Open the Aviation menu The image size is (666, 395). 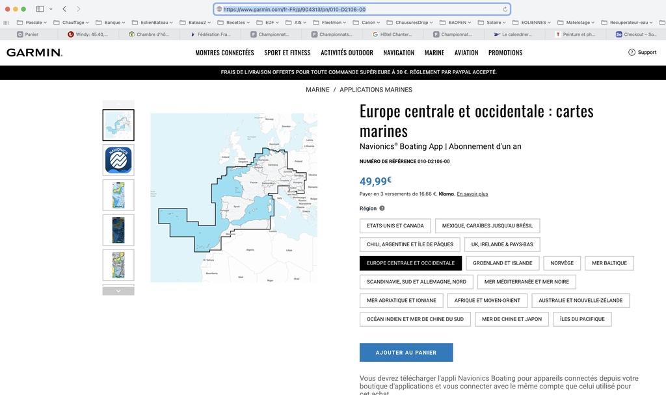pyautogui.click(x=466, y=53)
